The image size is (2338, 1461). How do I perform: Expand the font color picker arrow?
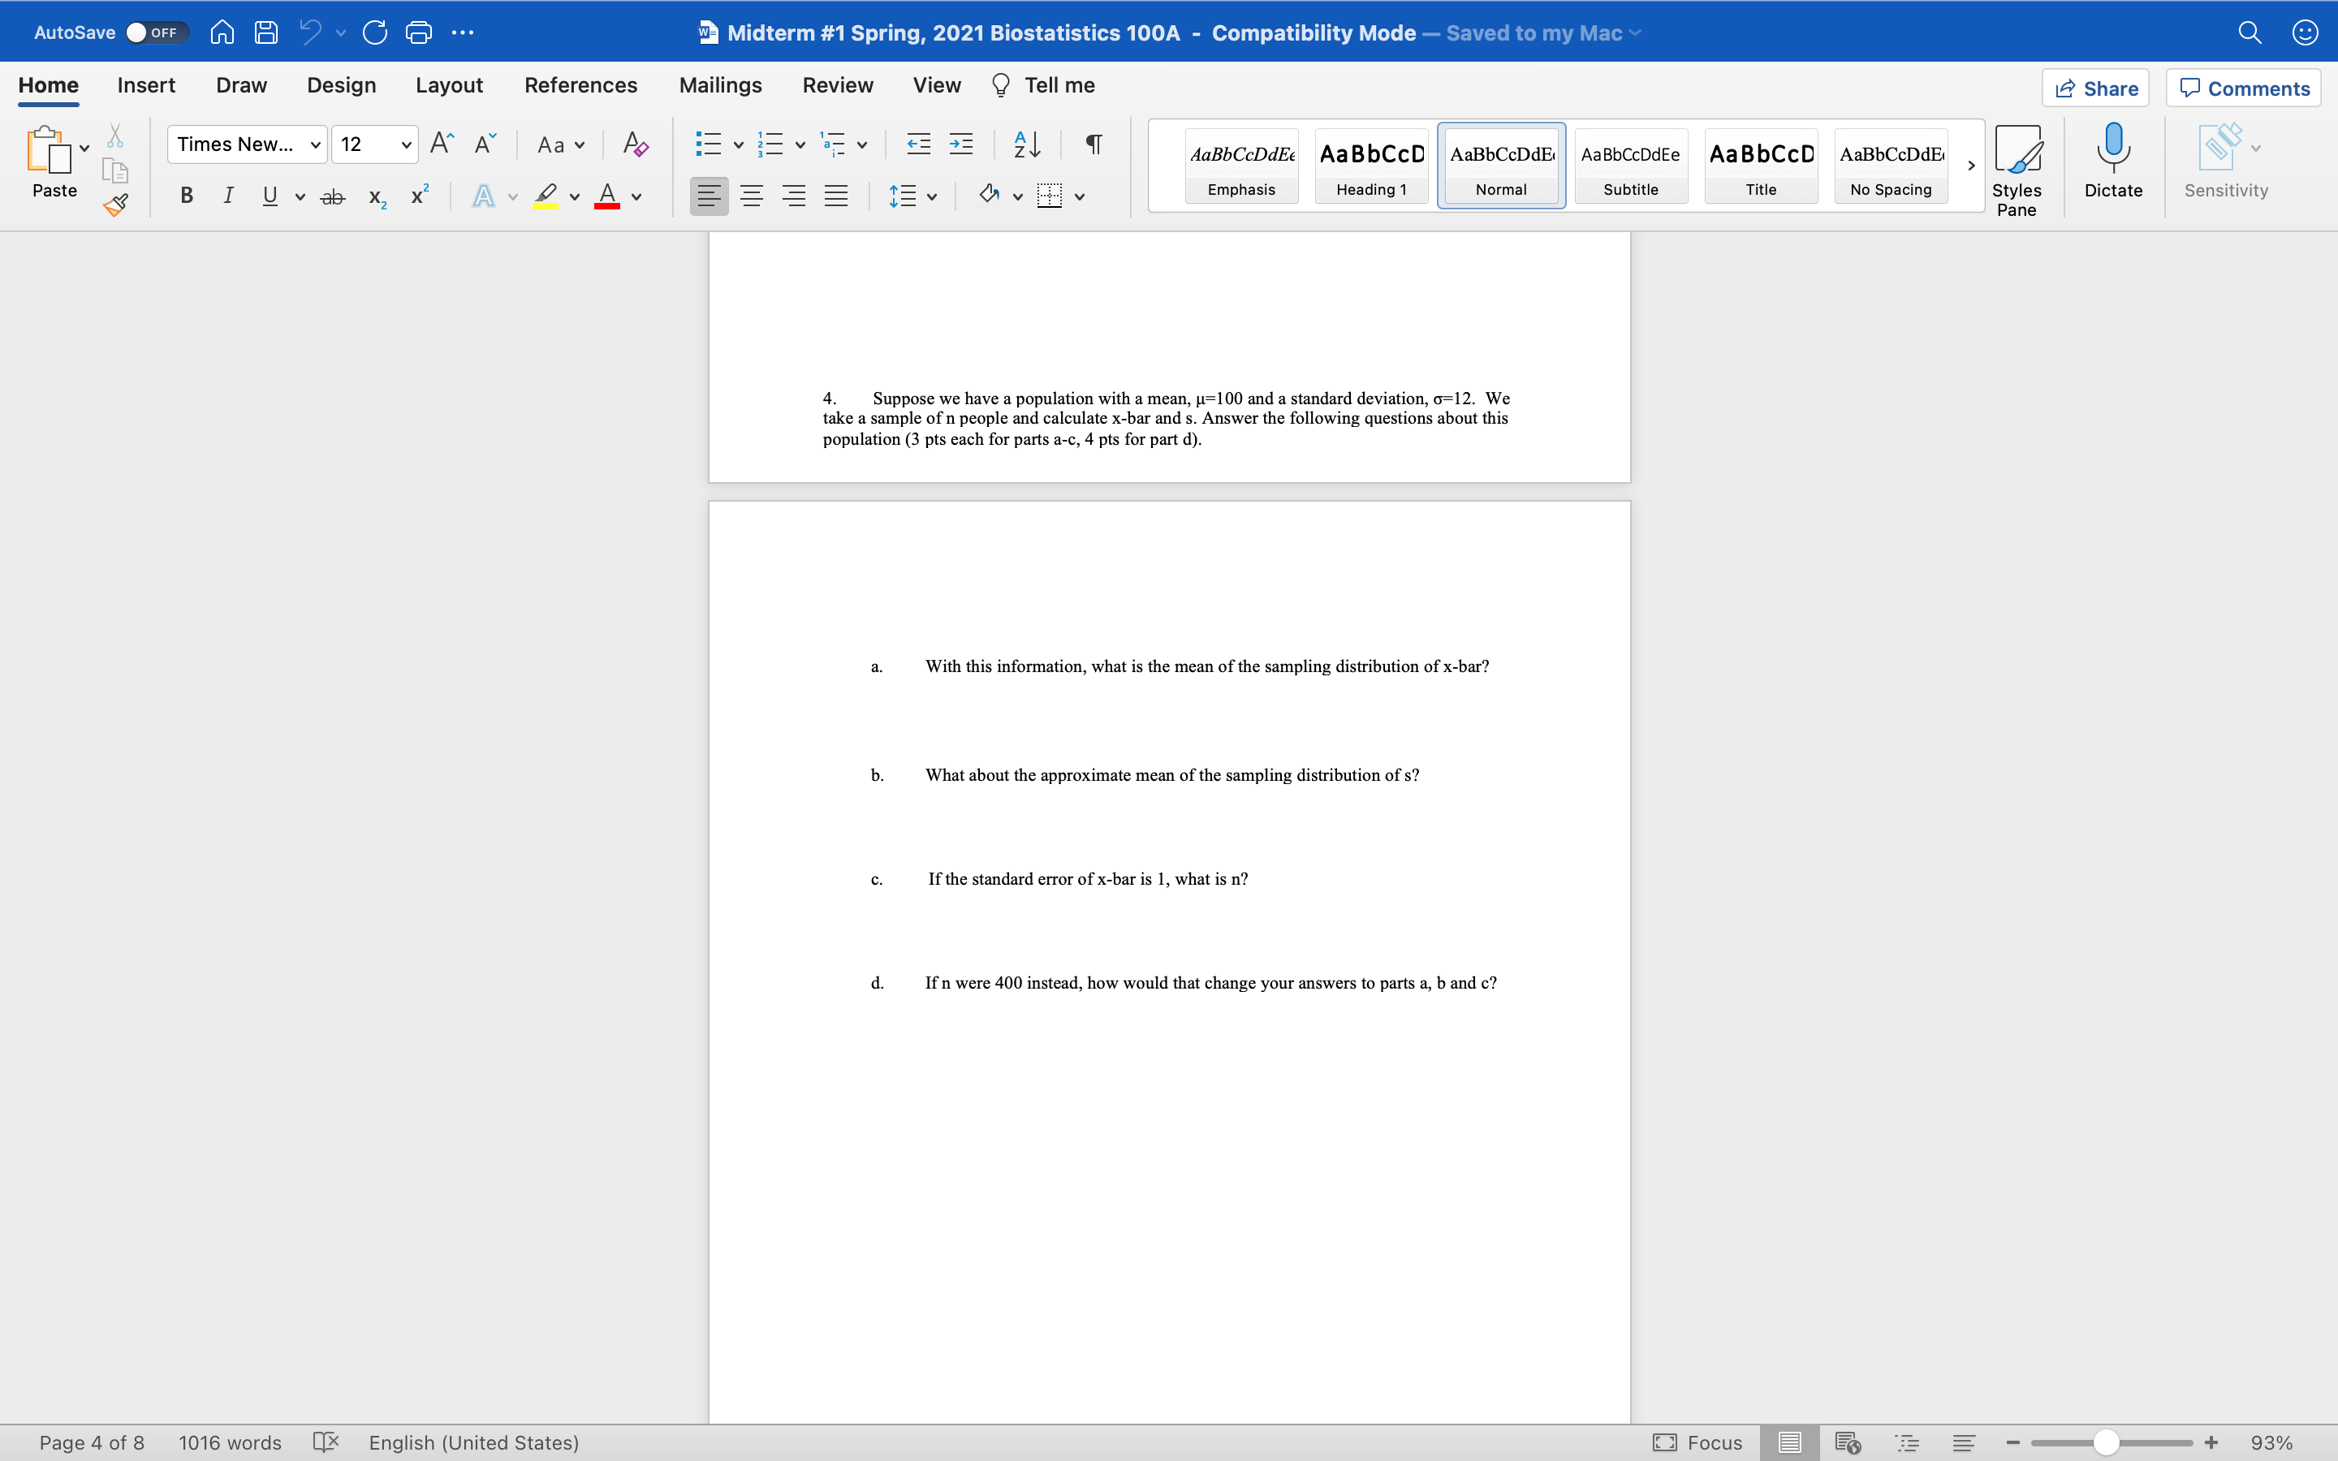636,197
